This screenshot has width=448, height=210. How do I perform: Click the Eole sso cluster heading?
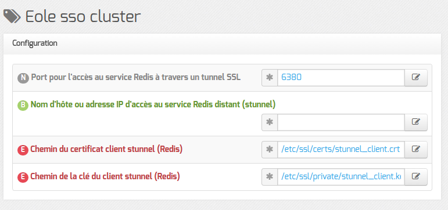tap(83, 17)
